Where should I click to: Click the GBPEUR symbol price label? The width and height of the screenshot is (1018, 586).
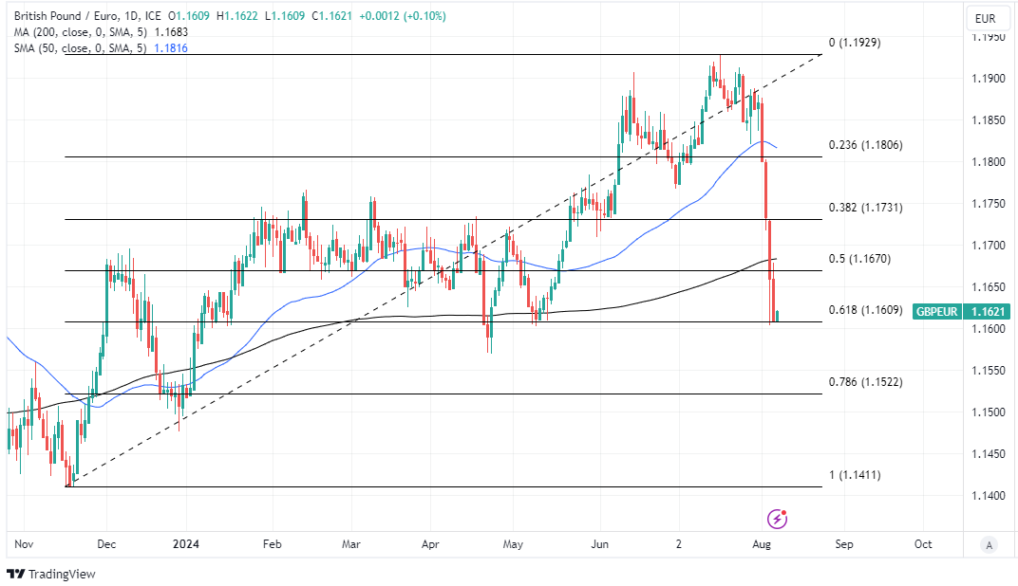pyautogui.click(x=936, y=311)
